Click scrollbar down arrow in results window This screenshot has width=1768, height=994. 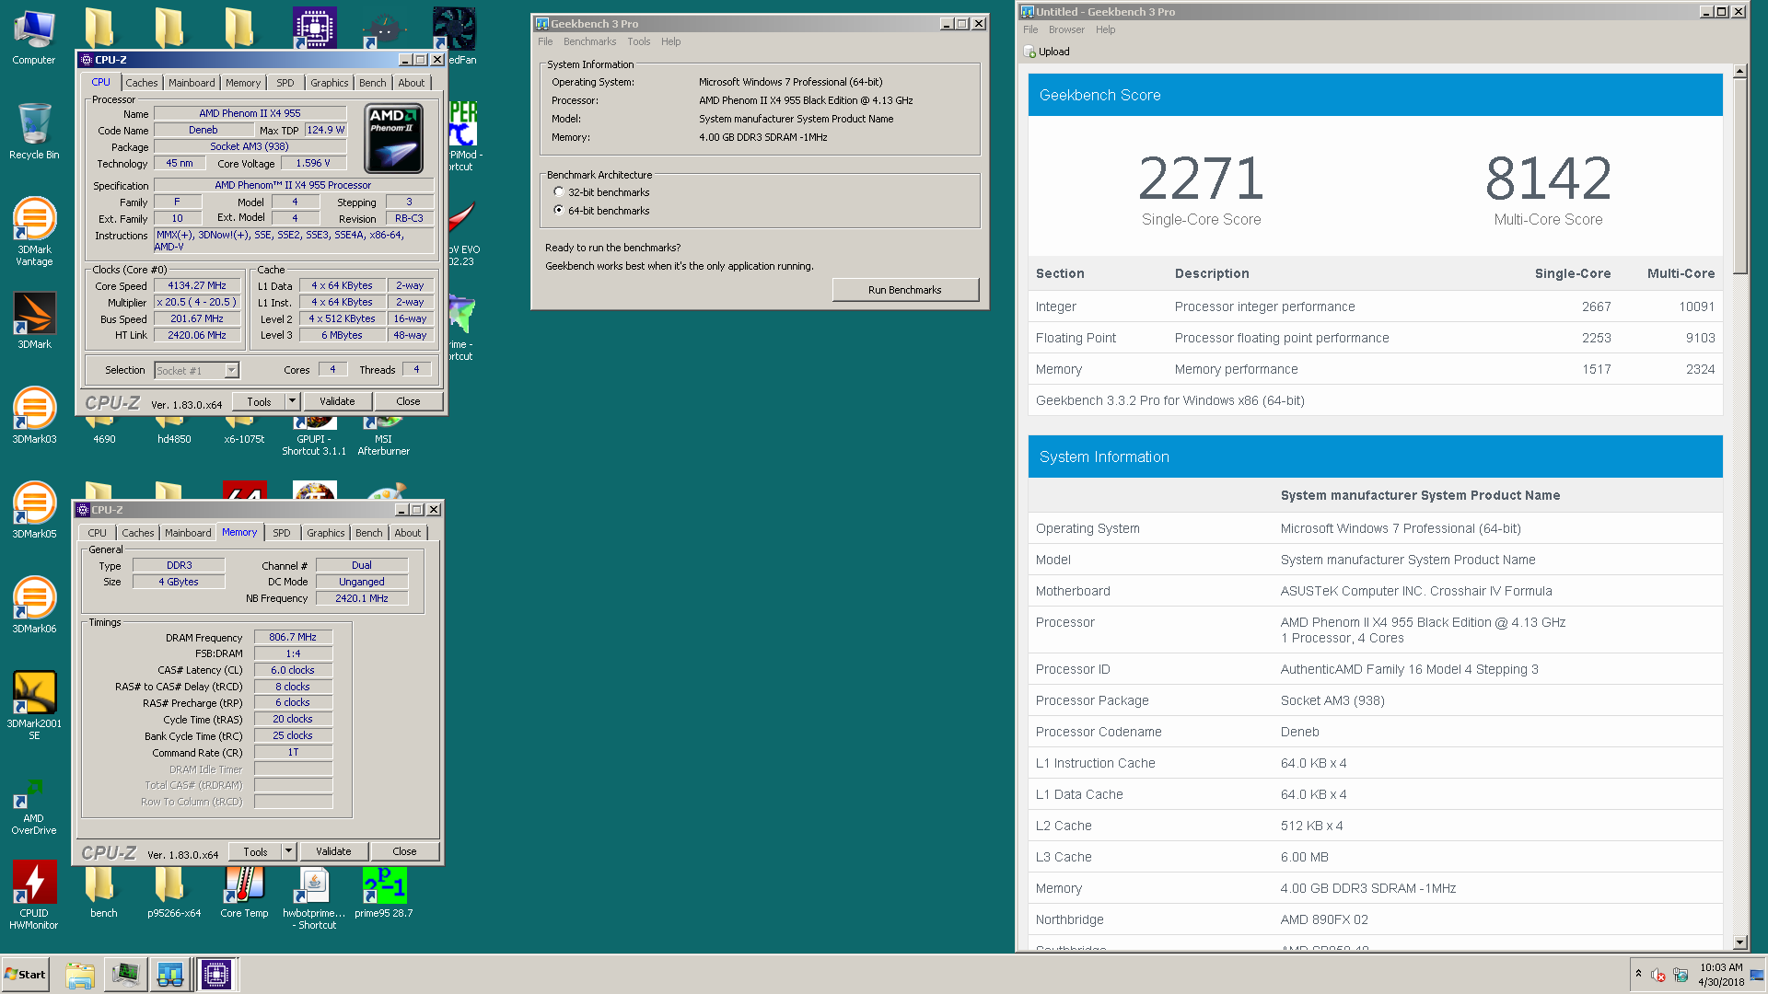pyautogui.click(x=1739, y=942)
